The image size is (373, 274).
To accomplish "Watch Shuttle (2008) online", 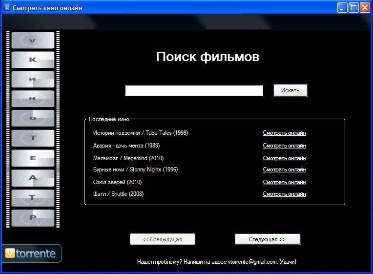I will [x=284, y=194].
